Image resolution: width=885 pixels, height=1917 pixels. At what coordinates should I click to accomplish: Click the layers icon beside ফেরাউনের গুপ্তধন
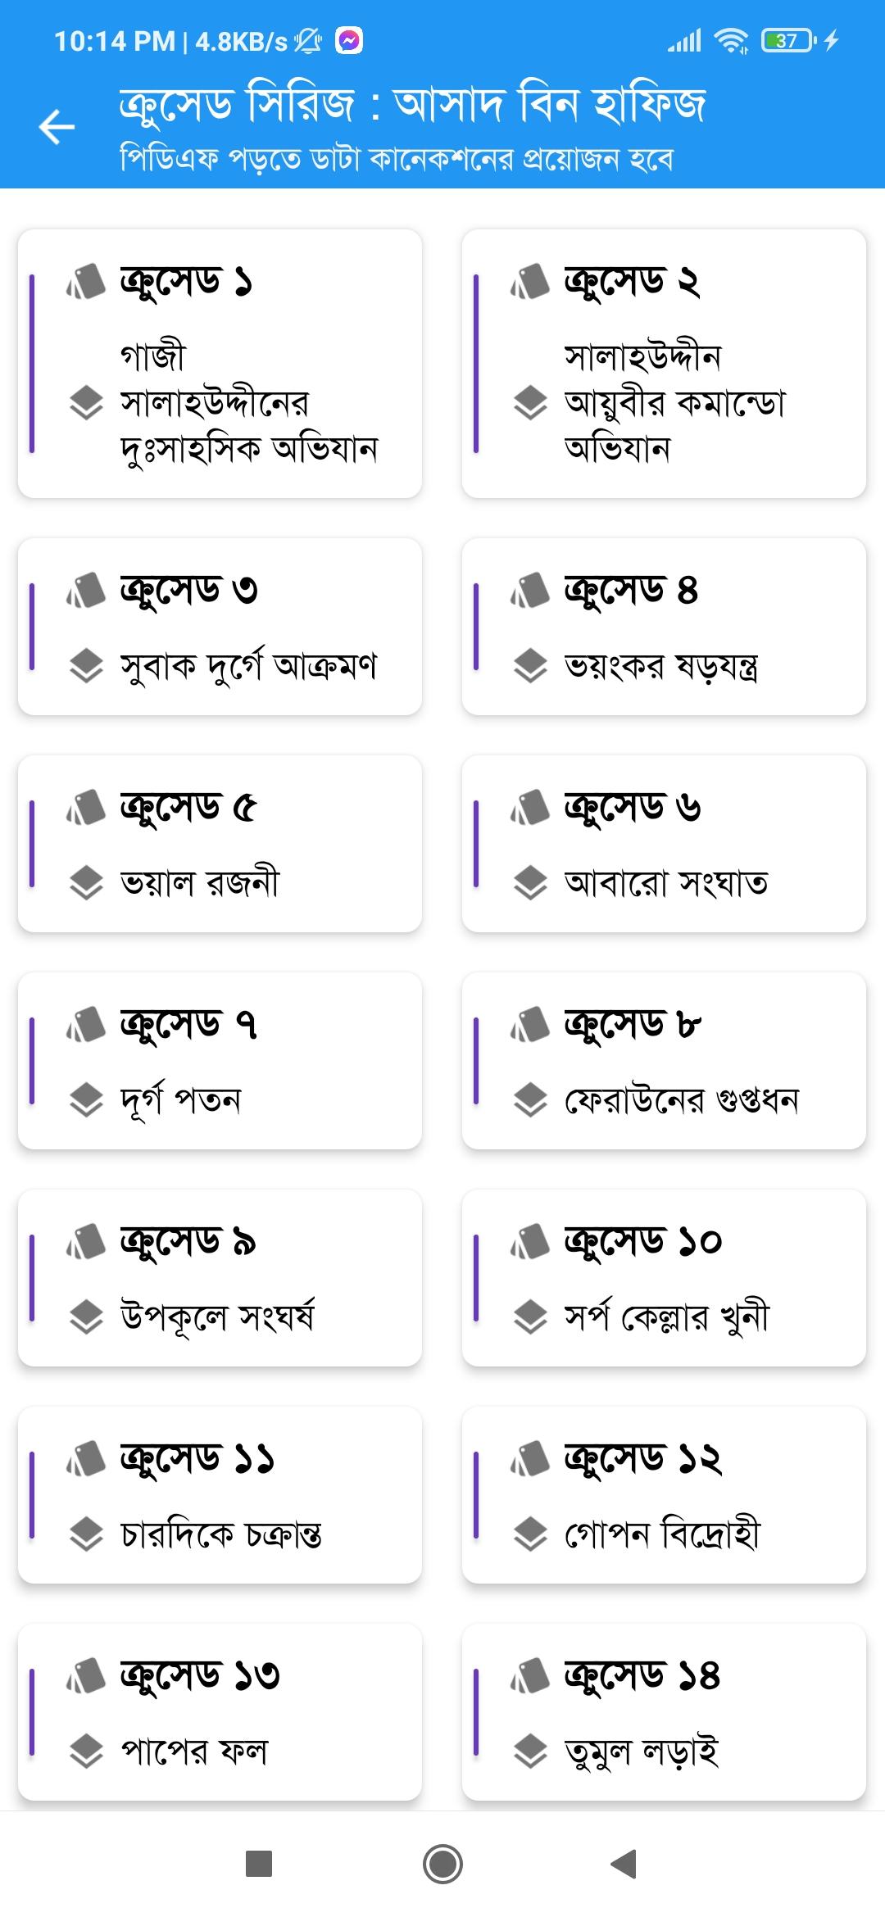(x=530, y=1100)
